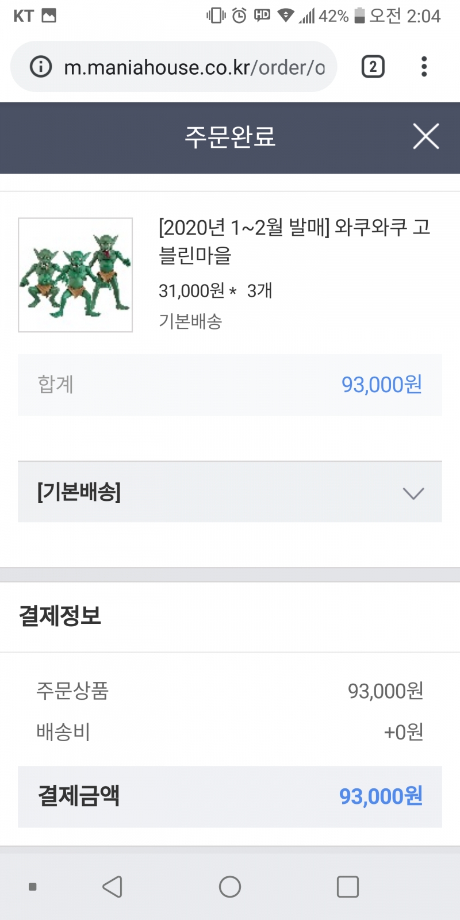Tap the site info icon in address bar

pos(41,67)
